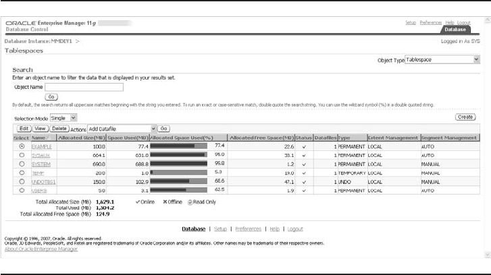This screenshot has height=275, width=491.
Task: Click the page scrollbar down arrow
Action: coord(487,255)
